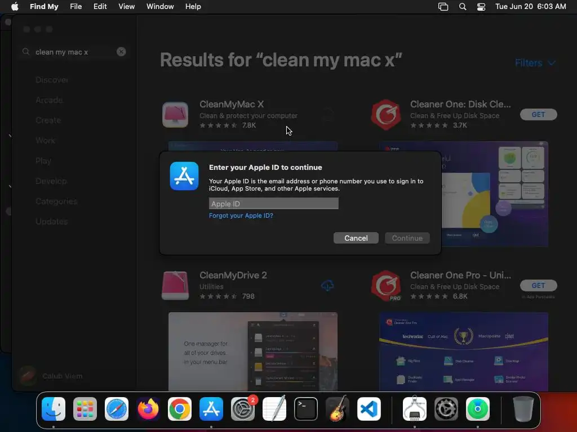Open System Information from the Dock
This screenshot has height=432, width=577.
pyautogui.click(x=415, y=409)
